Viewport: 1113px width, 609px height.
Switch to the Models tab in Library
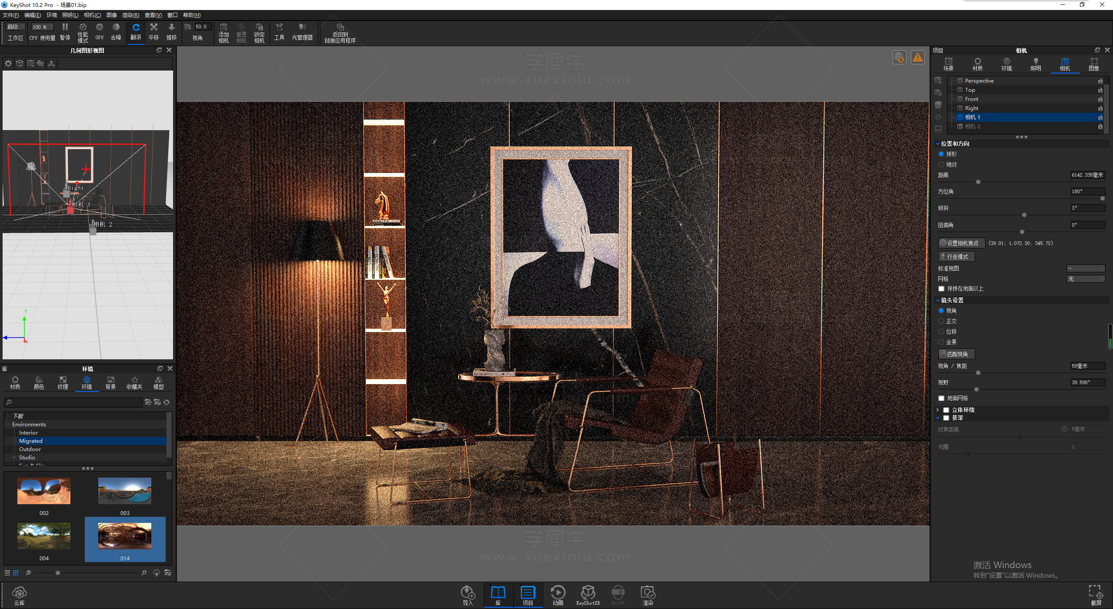coord(158,383)
